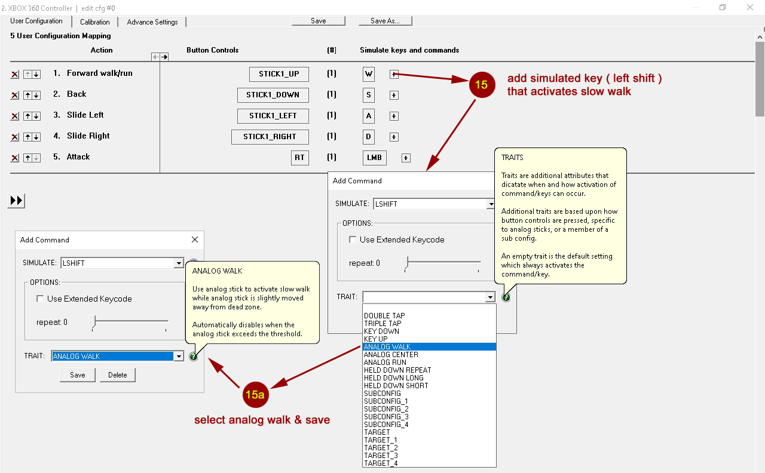Open help icon beside ANALOG WALK trait
This screenshot has width=765, height=473.
pyautogui.click(x=193, y=357)
